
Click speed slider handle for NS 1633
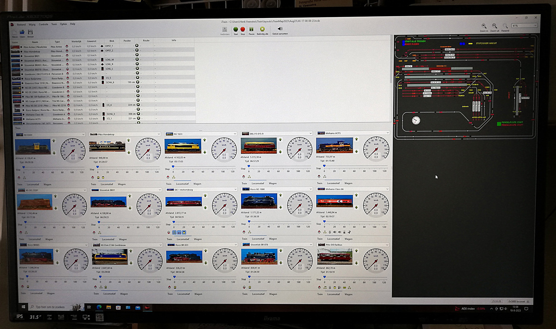coord(173,167)
